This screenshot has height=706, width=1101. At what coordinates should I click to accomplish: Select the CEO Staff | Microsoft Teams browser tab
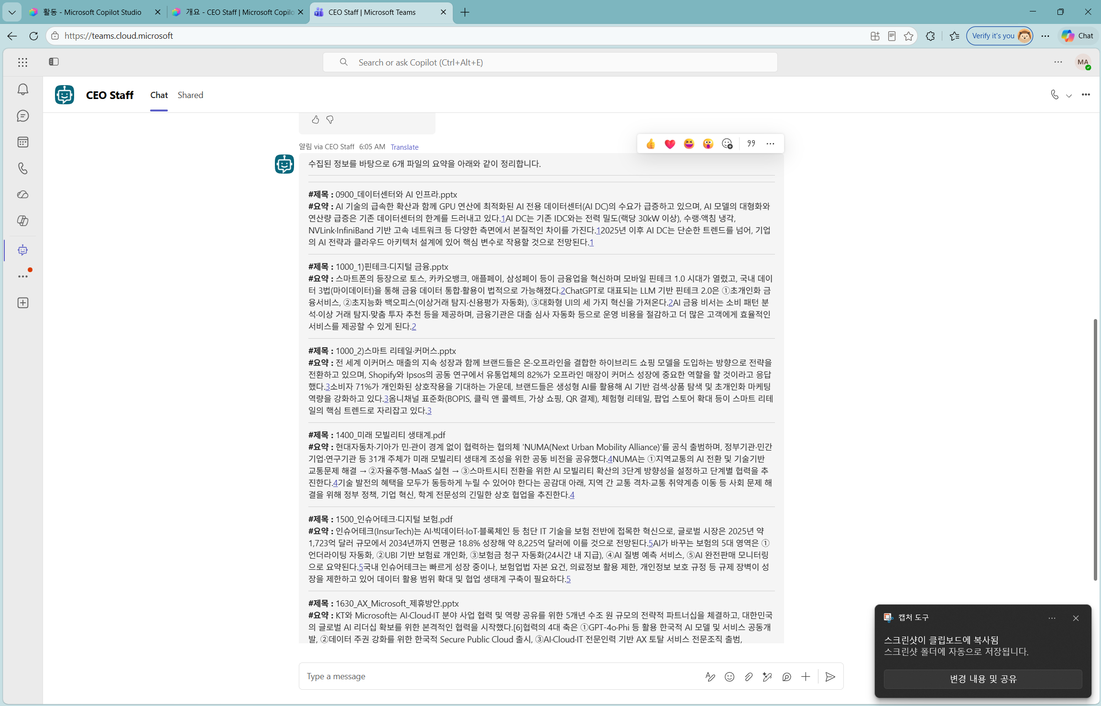381,12
